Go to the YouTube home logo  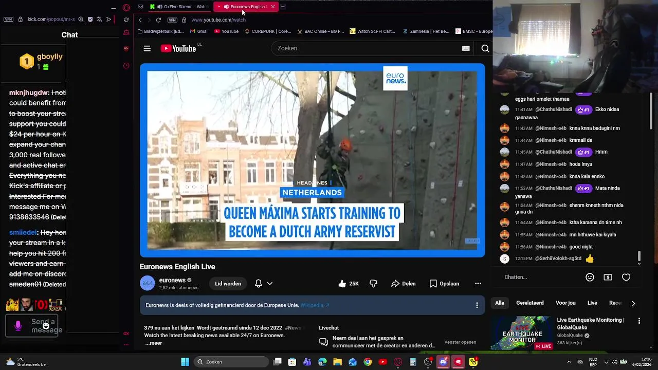coord(178,48)
